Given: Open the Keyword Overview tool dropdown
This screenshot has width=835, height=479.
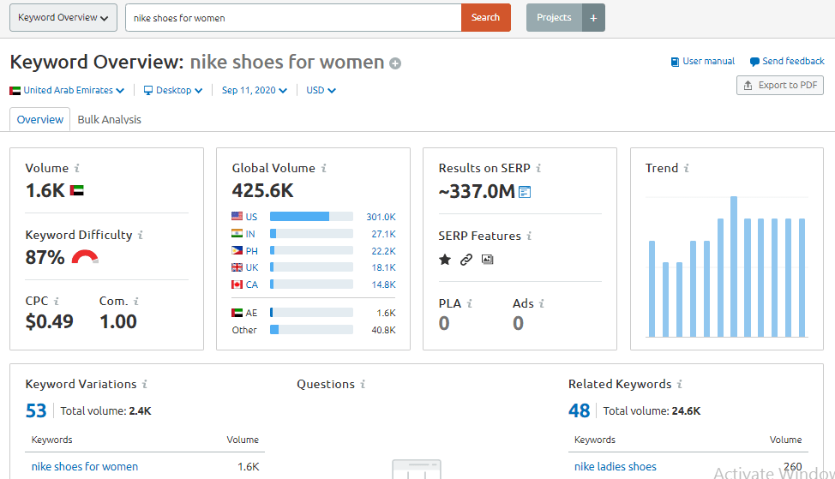Looking at the screenshot, I should click(x=63, y=17).
